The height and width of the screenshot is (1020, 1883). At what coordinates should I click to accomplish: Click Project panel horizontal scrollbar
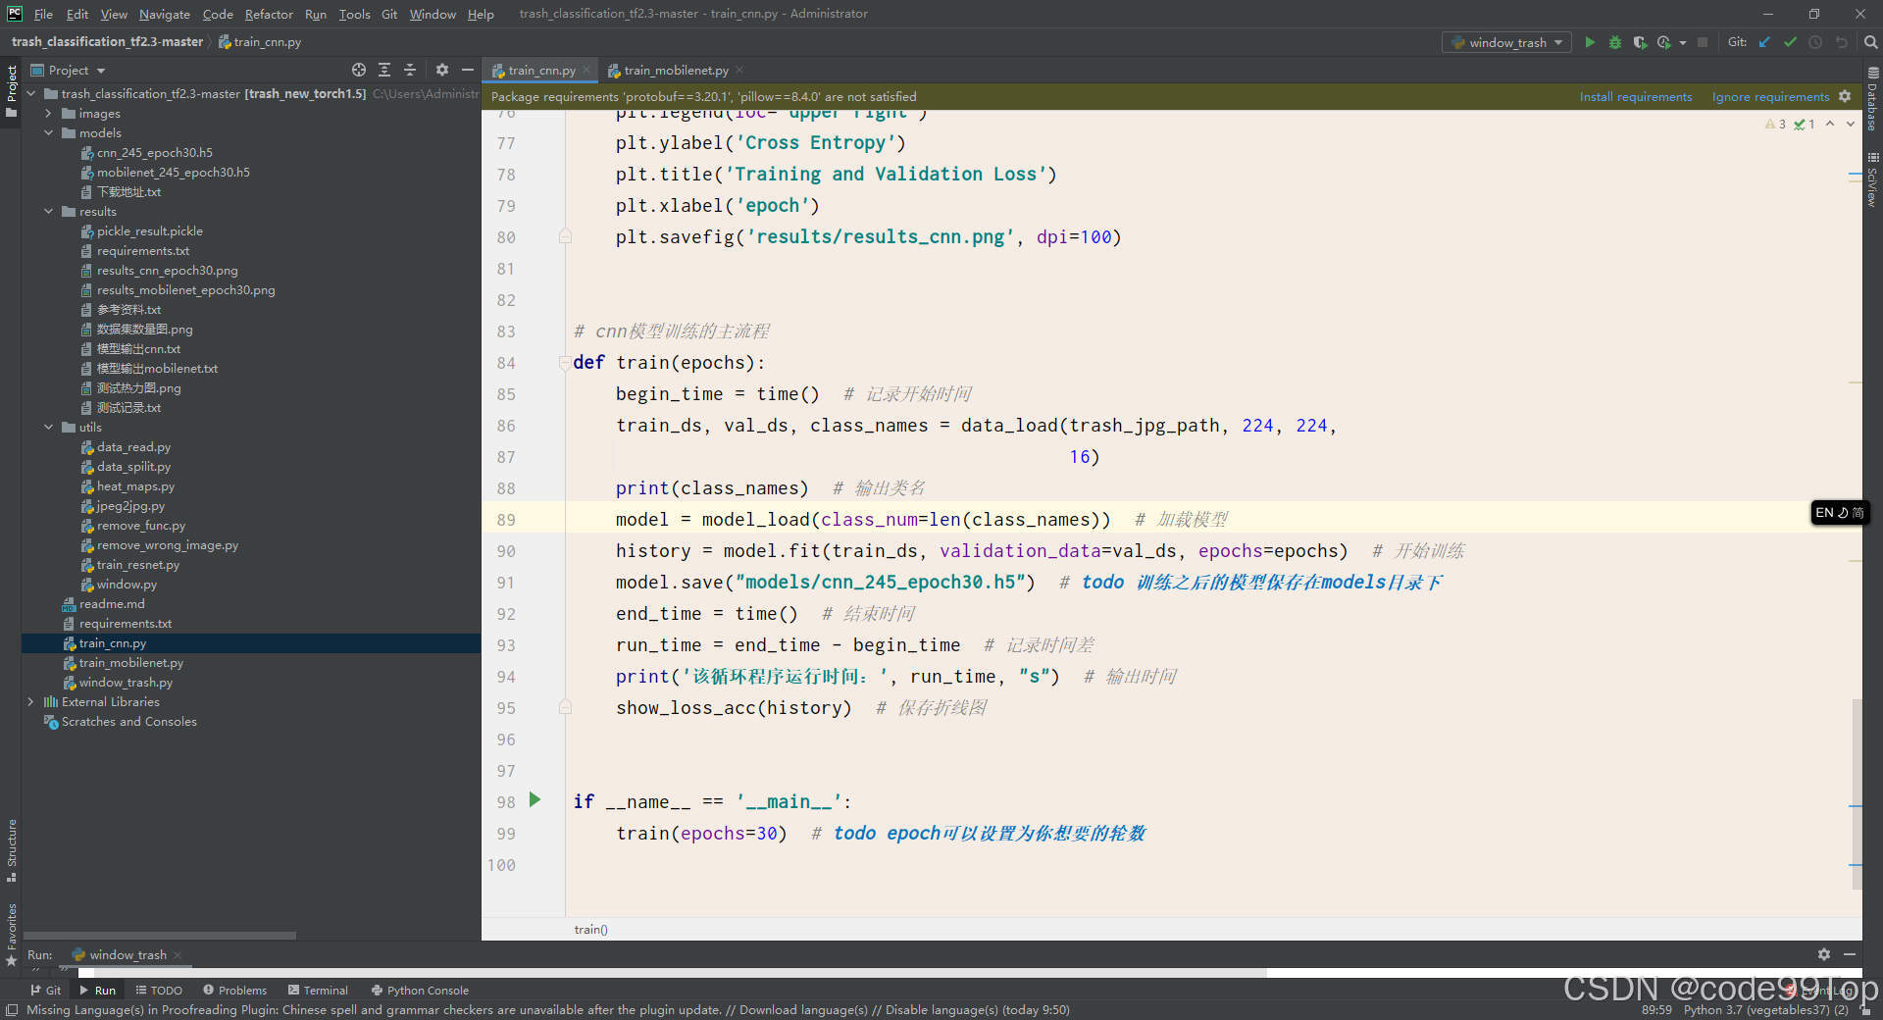tap(159, 935)
